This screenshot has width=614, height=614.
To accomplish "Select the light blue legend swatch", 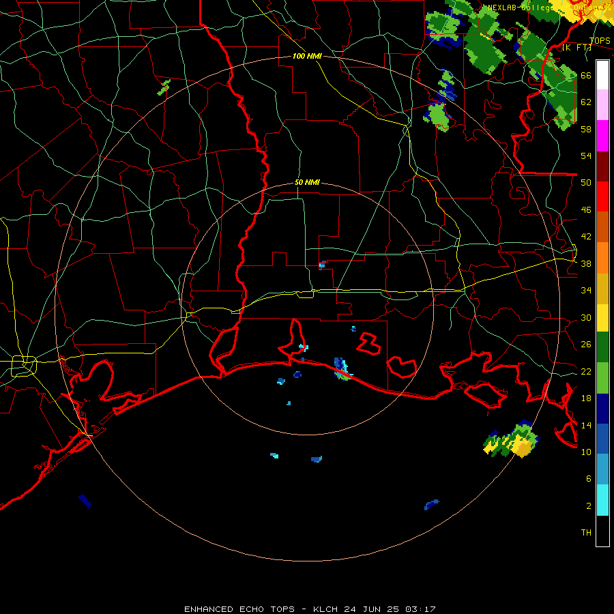I will (602, 469).
